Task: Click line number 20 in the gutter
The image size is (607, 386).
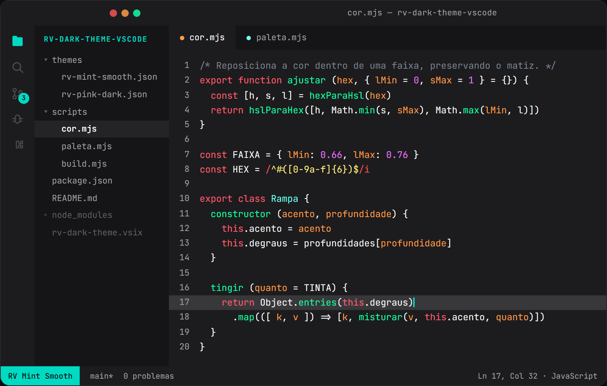Action: 184,347
